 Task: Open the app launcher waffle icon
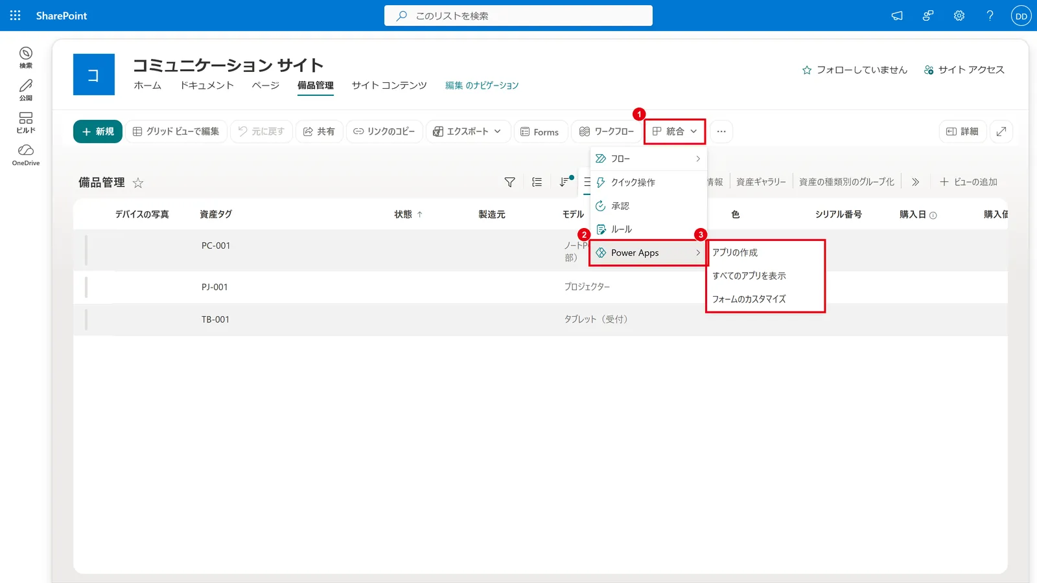(x=16, y=16)
